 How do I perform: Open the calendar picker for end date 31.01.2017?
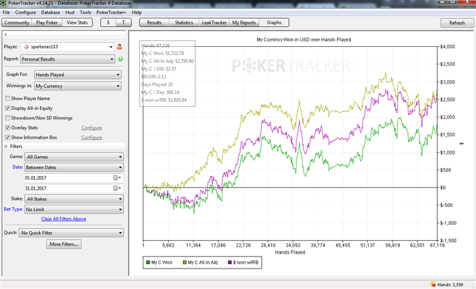[117, 188]
